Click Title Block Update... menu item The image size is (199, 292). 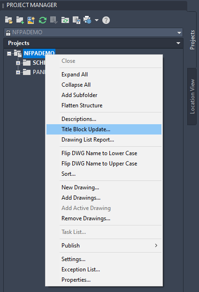tap(104, 129)
